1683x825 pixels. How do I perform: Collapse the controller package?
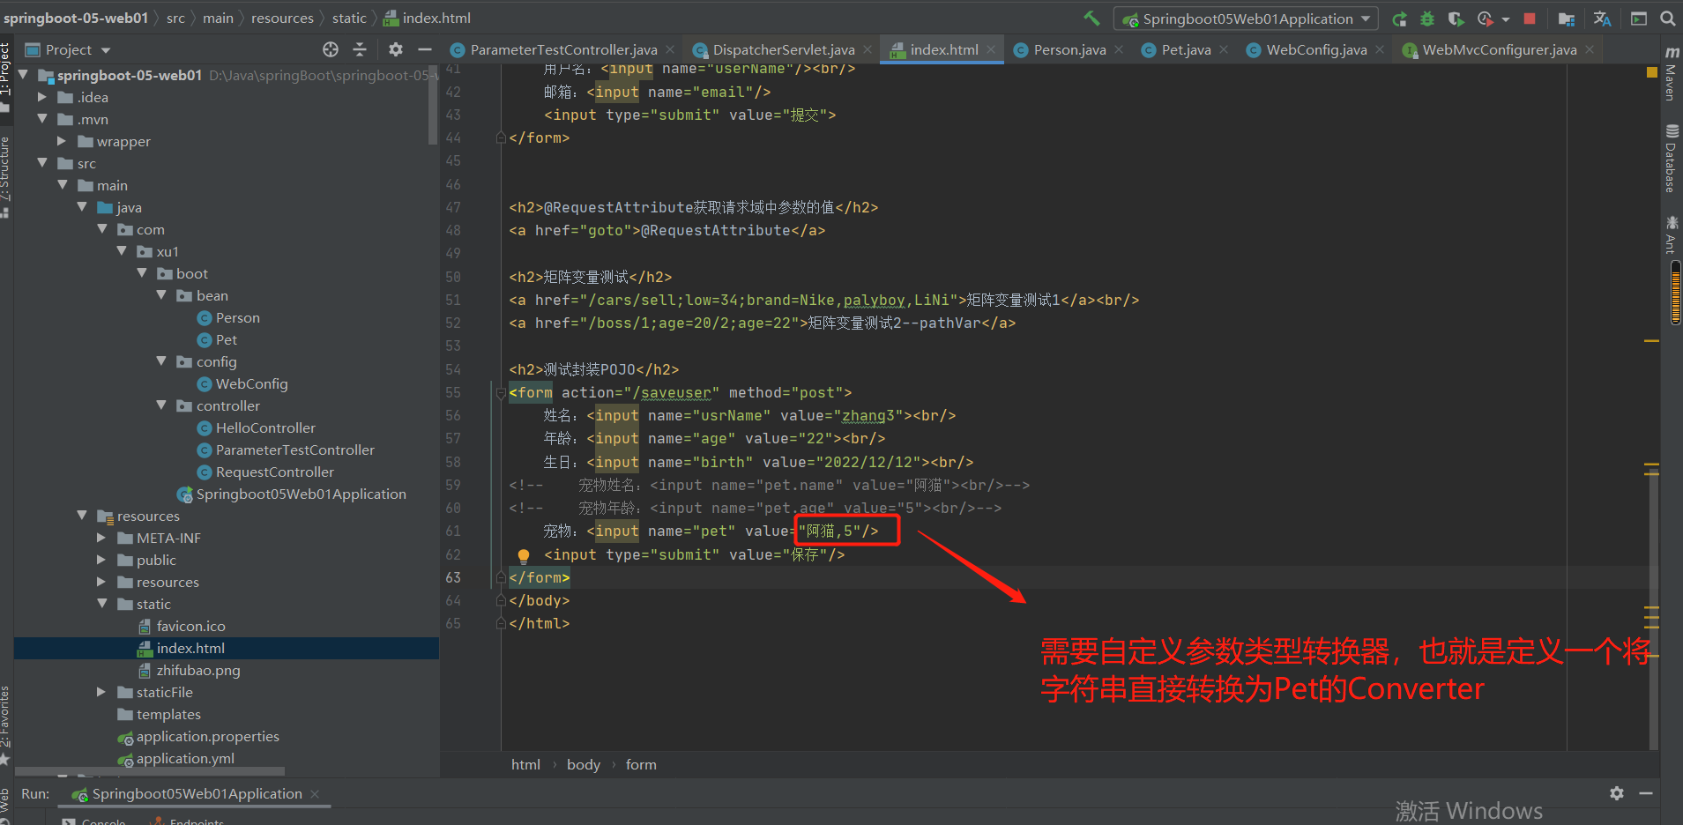(x=161, y=405)
